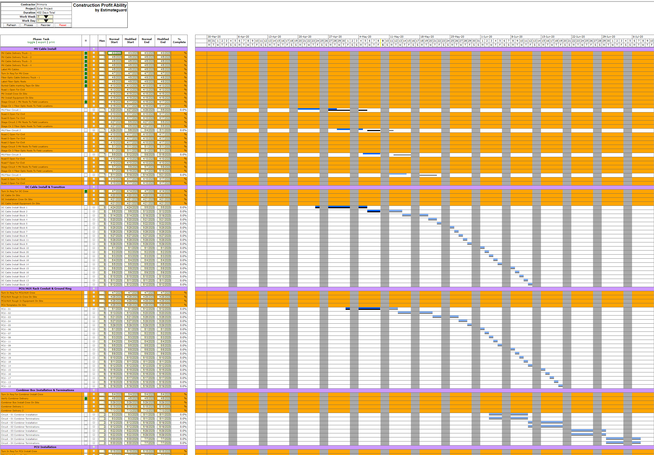This screenshot has height=455, width=654.
Task: Toggle green flag for Stage Circuit 1 MV Reels
Action: (x=86, y=102)
